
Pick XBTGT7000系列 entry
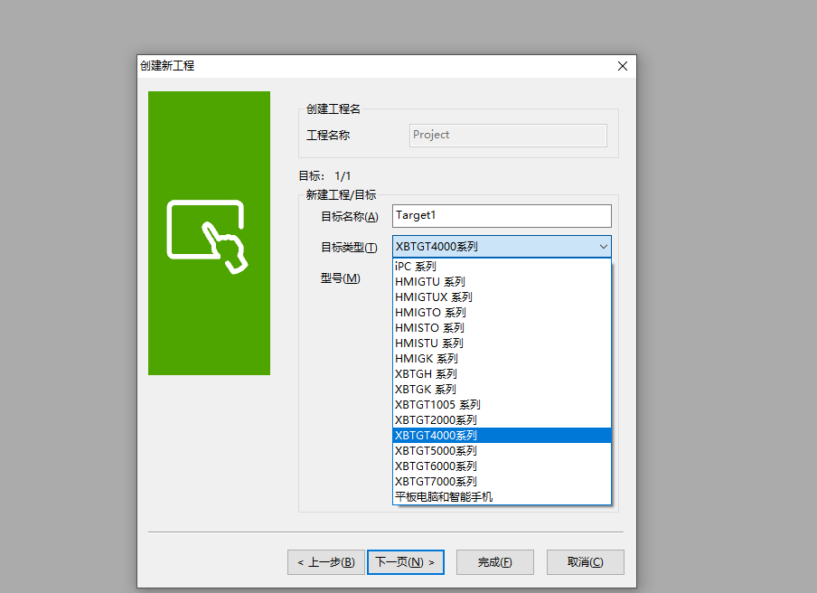[502, 482]
